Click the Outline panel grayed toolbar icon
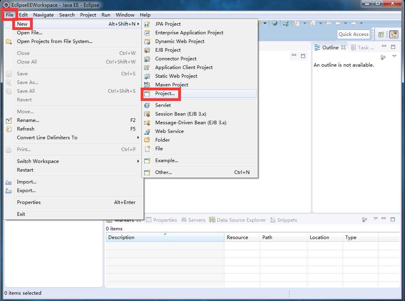405x301 pixels. [x=383, y=57]
